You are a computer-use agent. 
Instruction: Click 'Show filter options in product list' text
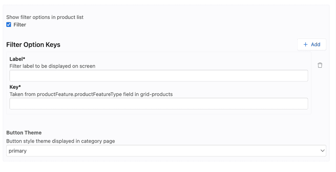(45, 17)
